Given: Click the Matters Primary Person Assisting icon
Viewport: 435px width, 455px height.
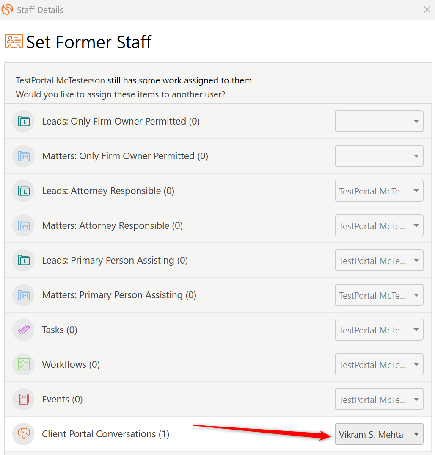Looking at the screenshot, I should [x=24, y=295].
